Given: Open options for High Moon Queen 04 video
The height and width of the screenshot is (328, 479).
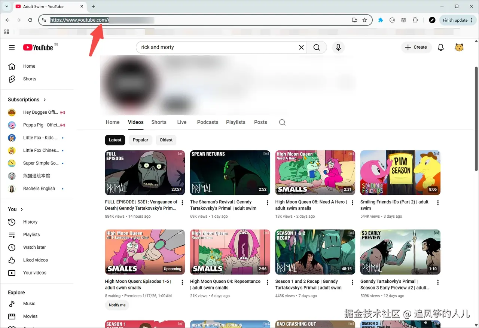Looking at the screenshot, I should (x=268, y=282).
